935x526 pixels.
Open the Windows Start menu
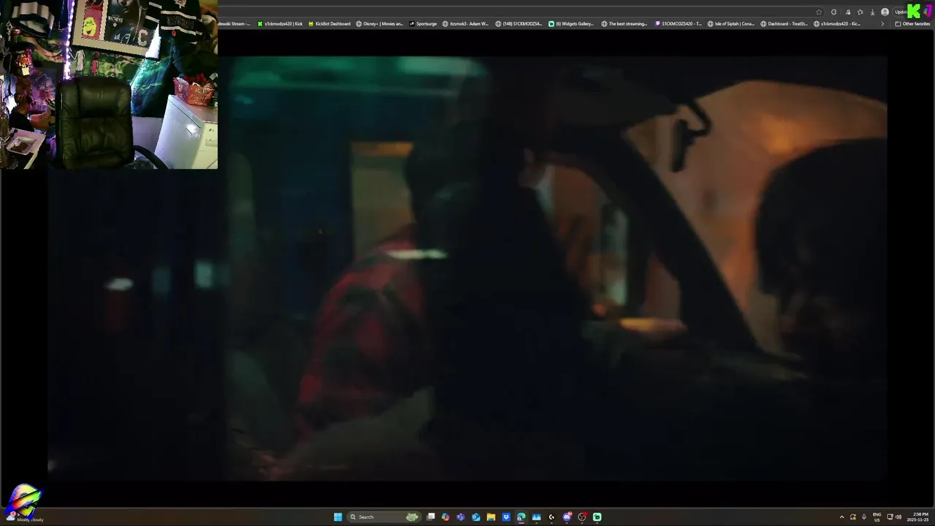coord(337,517)
